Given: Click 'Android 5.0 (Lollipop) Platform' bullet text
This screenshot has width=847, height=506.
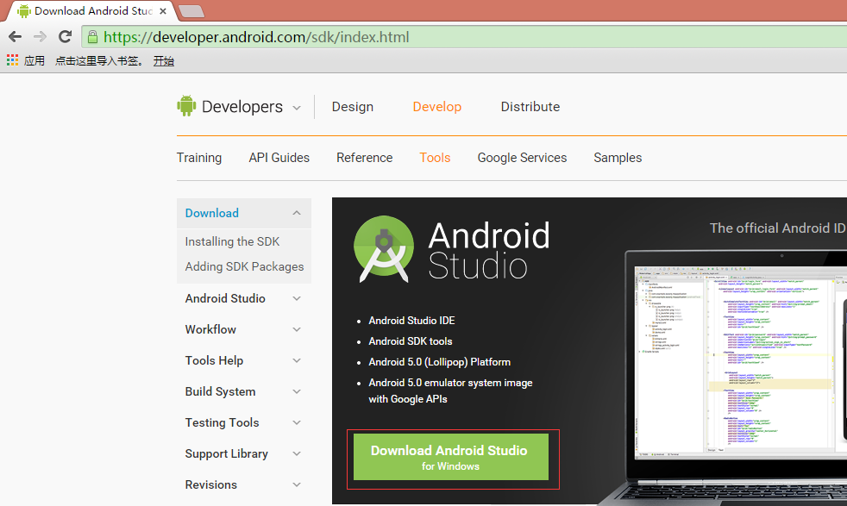Looking at the screenshot, I should point(440,362).
